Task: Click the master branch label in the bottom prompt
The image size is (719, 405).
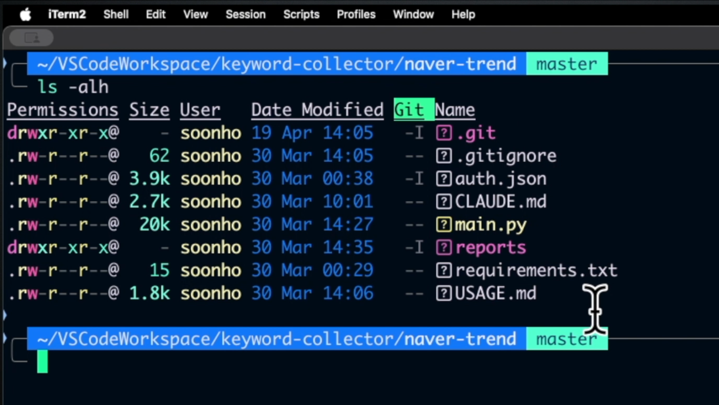Action: [x=567, y=339]
